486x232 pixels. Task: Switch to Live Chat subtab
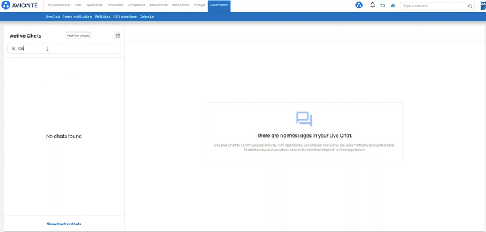pos(53,16)
